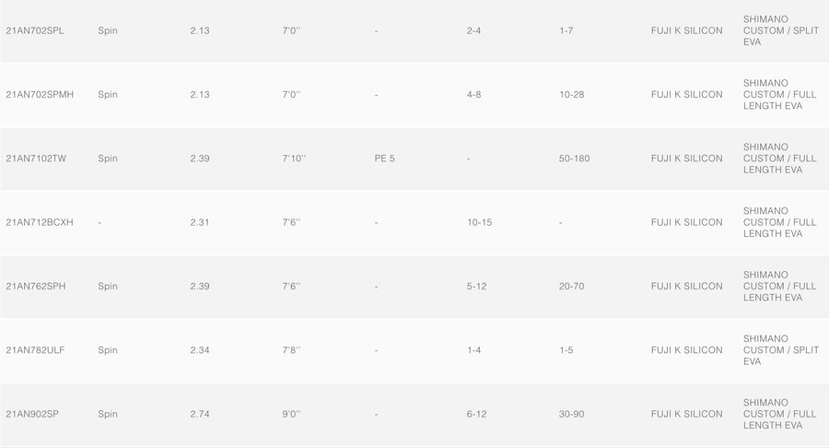
Task: Select model code 21AN712BCXH
Action: (40, 222)
